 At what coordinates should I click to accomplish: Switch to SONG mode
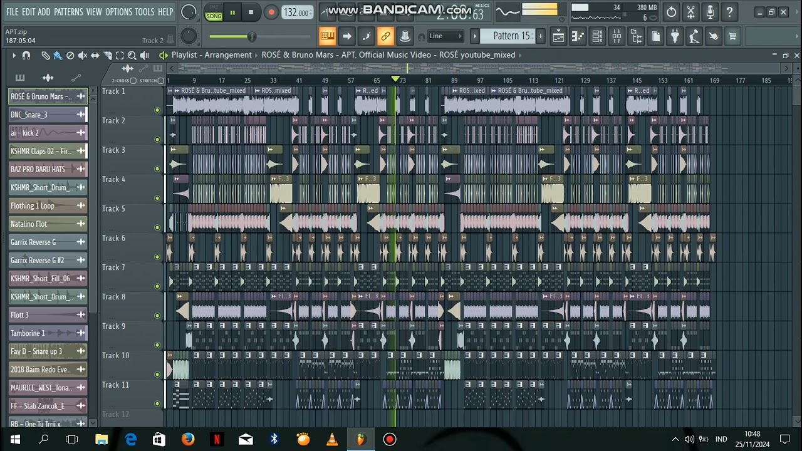click(214, 16)
